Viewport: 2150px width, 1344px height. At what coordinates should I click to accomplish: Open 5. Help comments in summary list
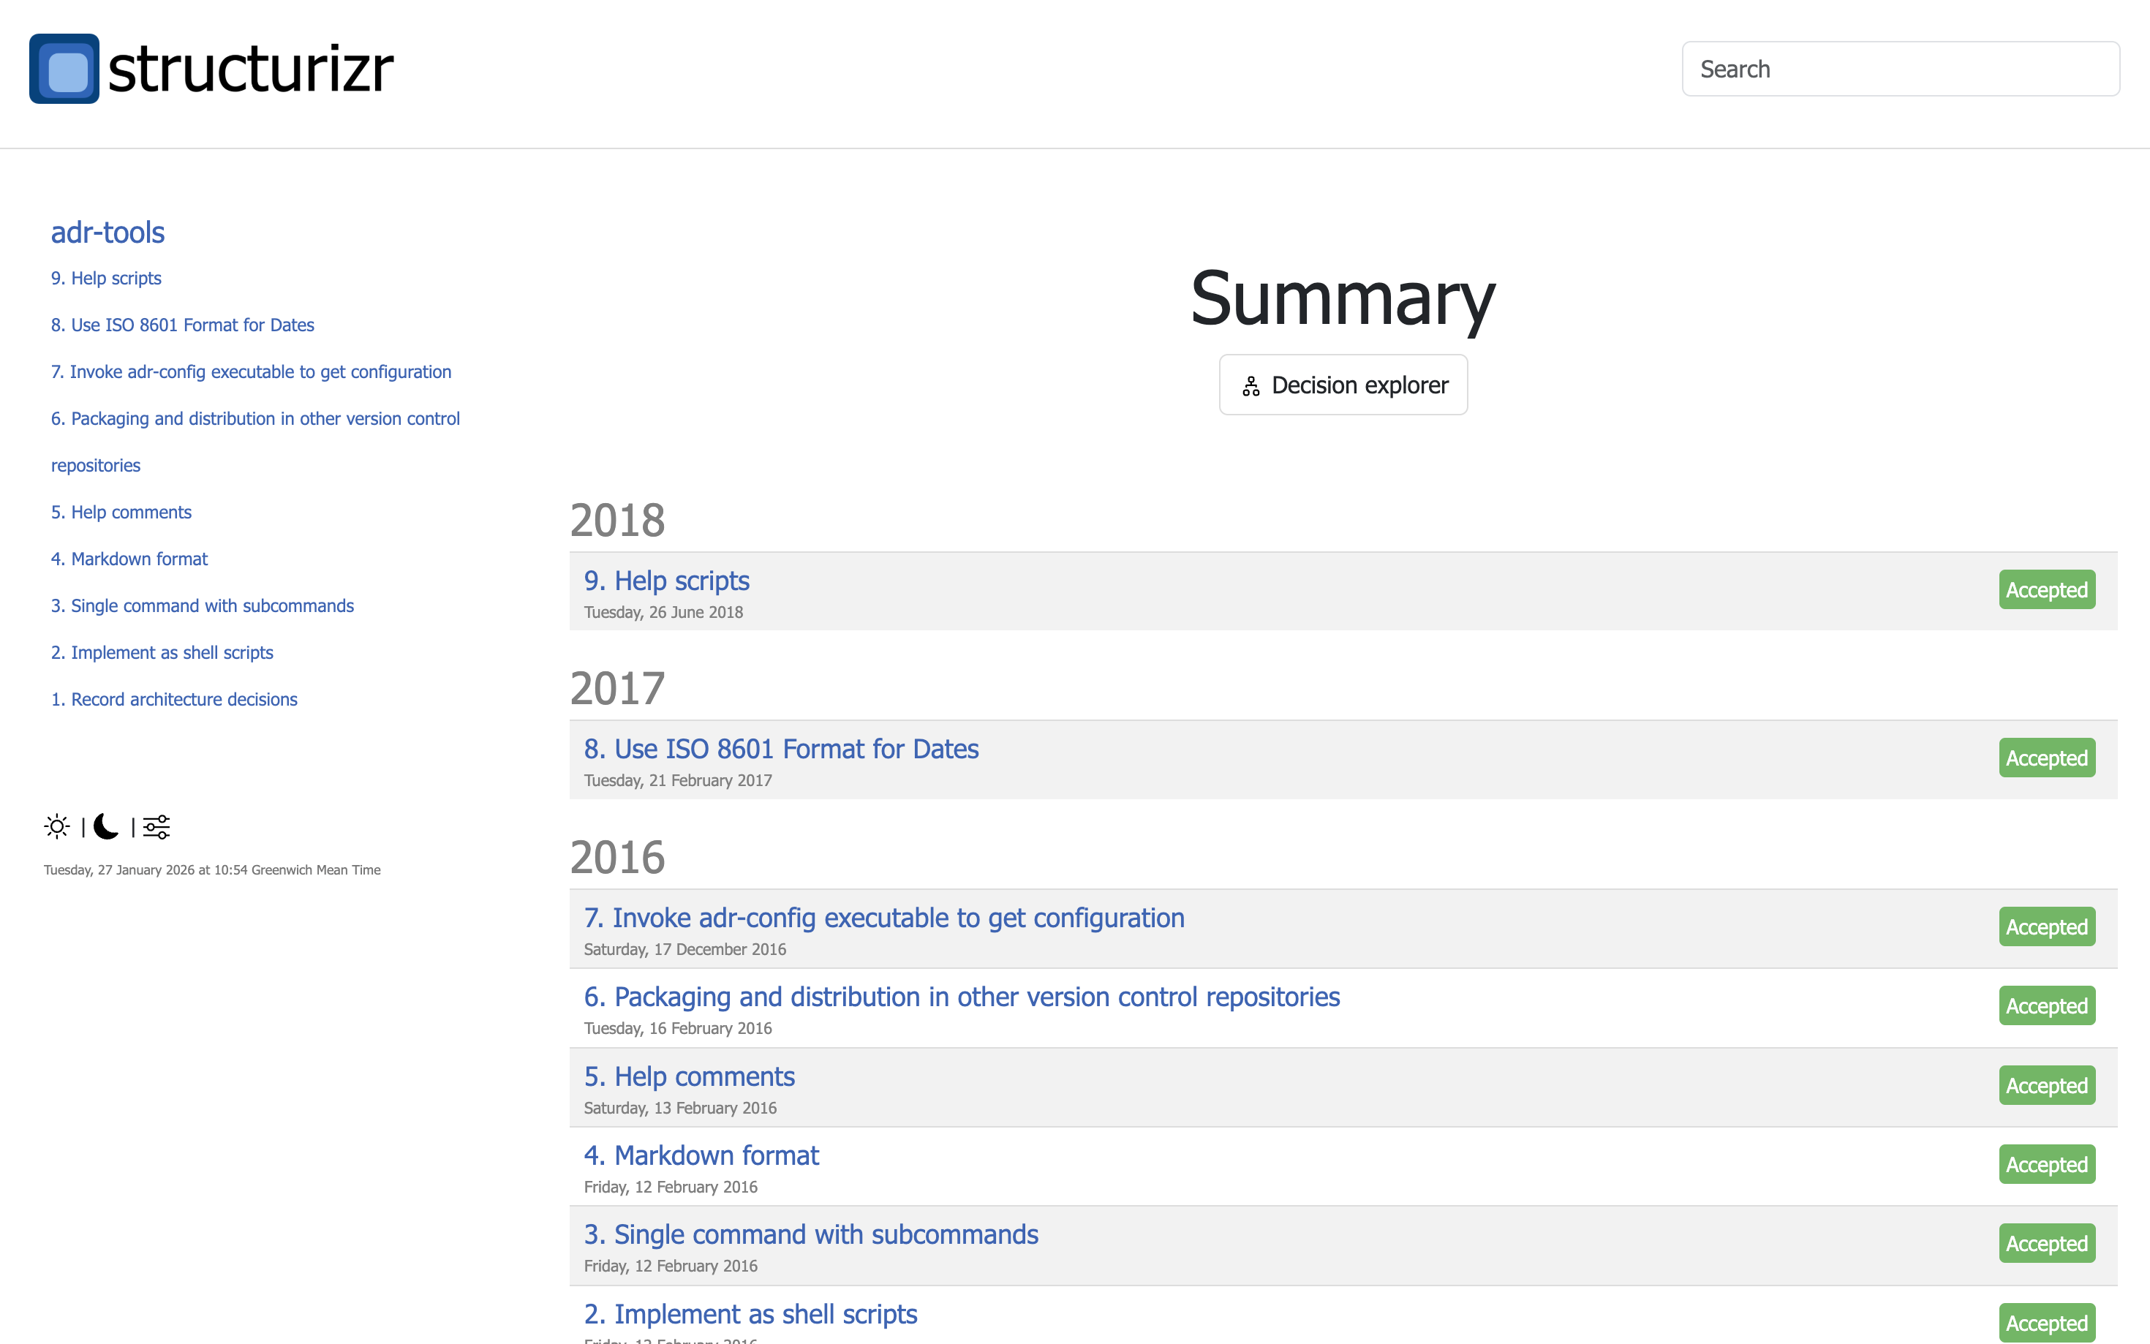tap(689, 1076)
